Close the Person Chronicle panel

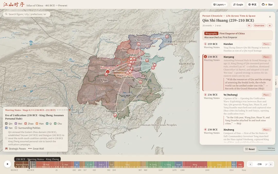(x=270, y=17)
